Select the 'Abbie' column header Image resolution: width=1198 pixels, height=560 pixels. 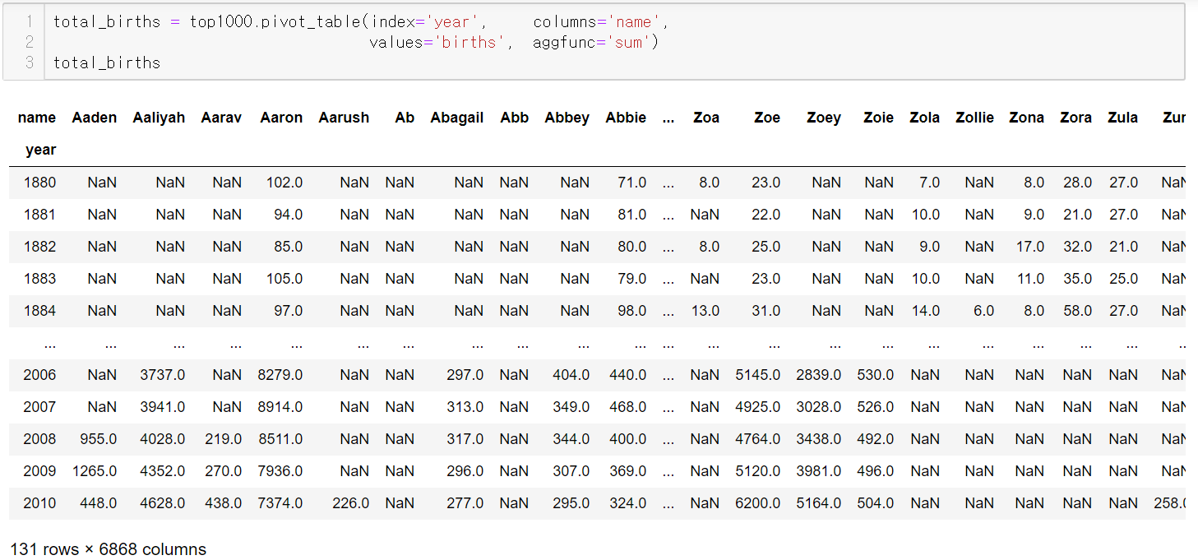click(626, 118)
